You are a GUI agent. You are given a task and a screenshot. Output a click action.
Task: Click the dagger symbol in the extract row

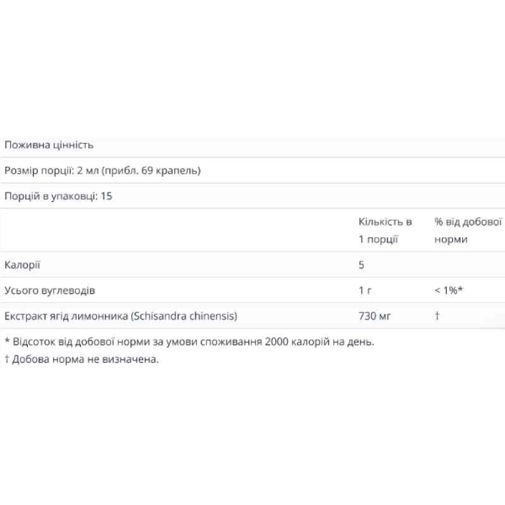[437, 316]
